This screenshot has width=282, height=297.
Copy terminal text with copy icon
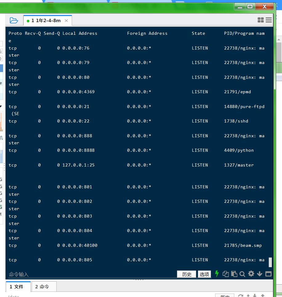[226, 274]
